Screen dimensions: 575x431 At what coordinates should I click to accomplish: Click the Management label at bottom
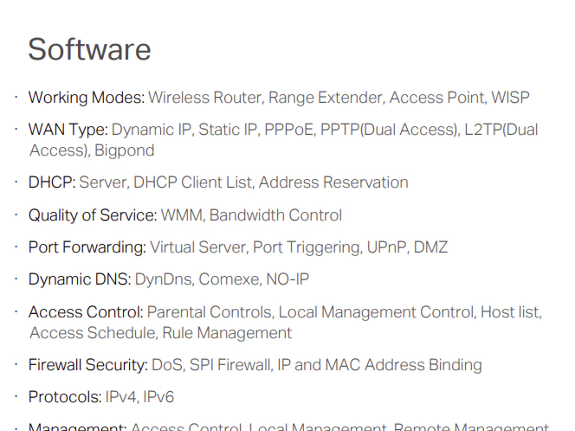[x=78, y=427]
